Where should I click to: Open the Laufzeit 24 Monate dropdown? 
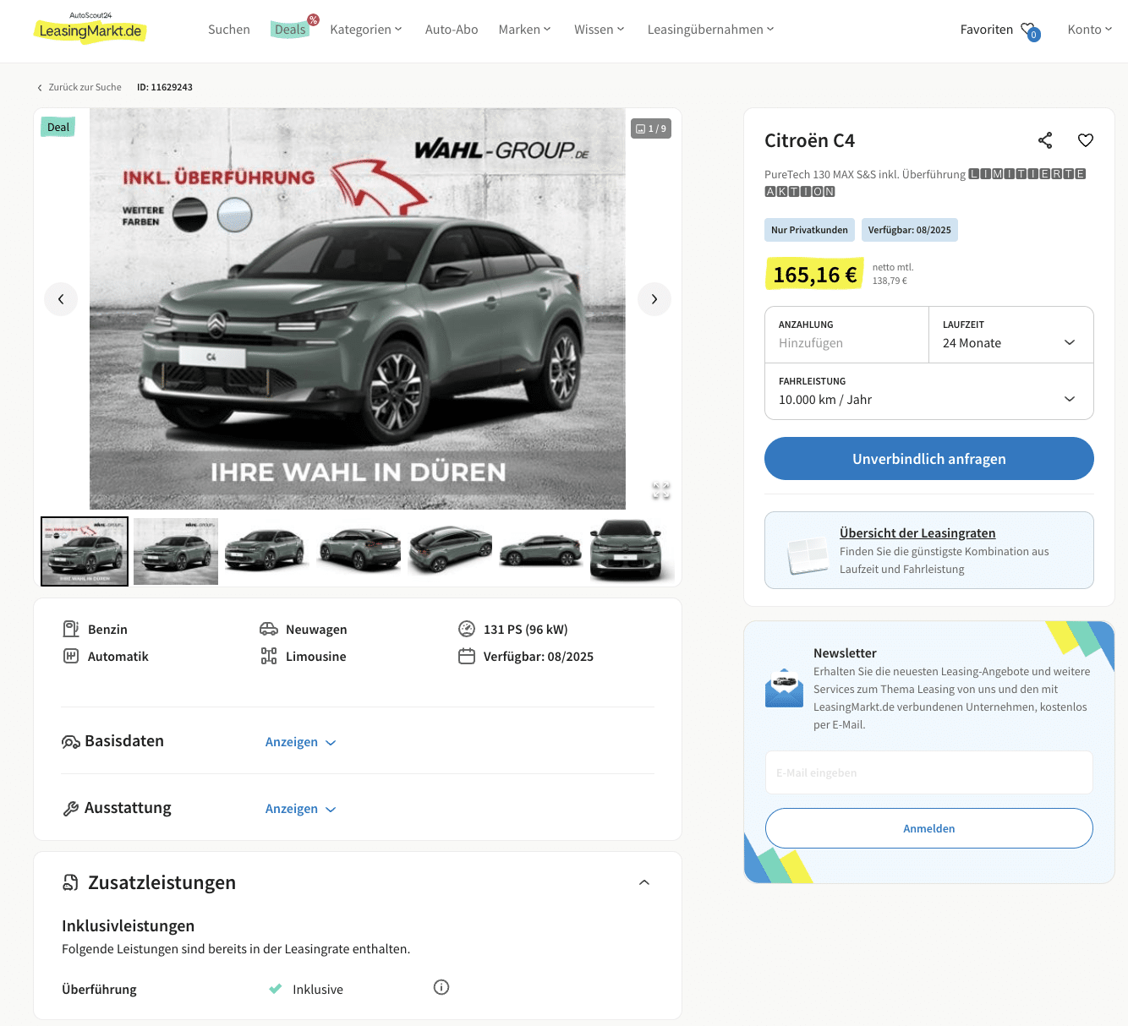pos(1011,335)
